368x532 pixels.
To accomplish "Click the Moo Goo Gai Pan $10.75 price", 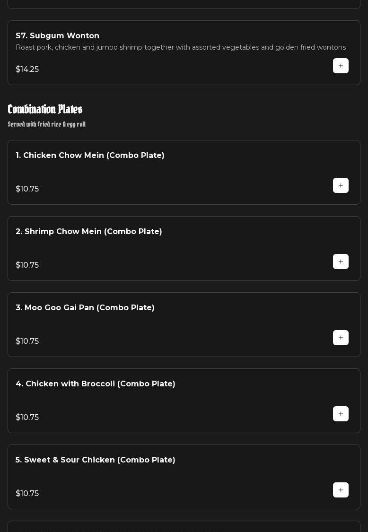I will (27, 341).
